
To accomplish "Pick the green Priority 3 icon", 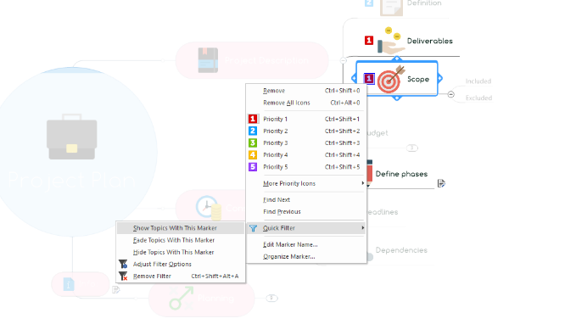I will coord(253,142).
